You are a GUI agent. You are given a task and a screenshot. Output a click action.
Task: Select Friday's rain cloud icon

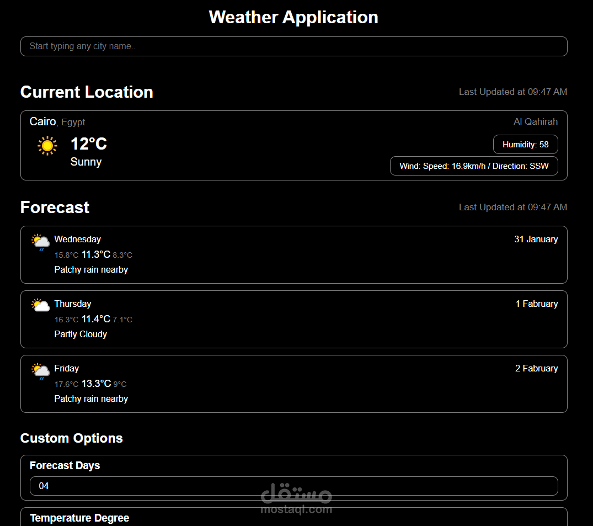[40, 370]
